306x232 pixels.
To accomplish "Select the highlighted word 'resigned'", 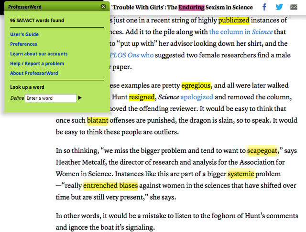I will [x=142, y=97].
